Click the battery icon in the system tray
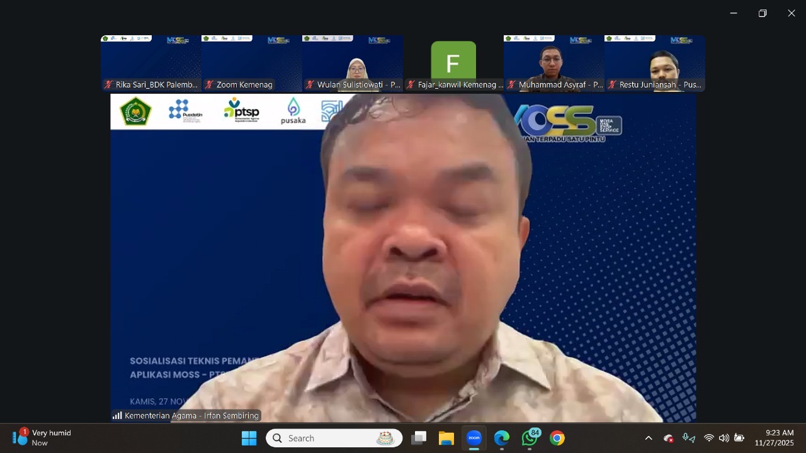The height and width of the screenshot is (453, 806). tap(739, 438)
